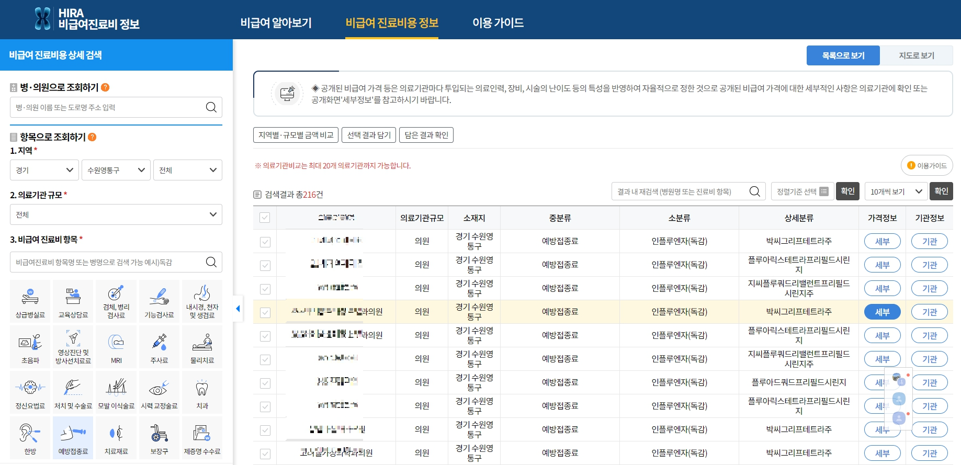Click search icon in 결과 내 재검색 field
The width and height of the screenshot is (961, 465).
tap(754, 191)
